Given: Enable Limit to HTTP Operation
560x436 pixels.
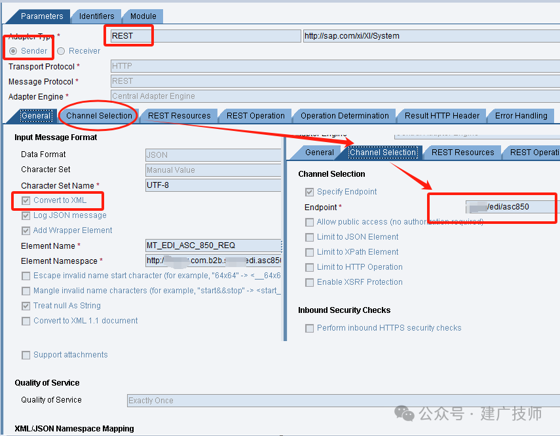Looking at the screenshot, I should coord(309,267).
